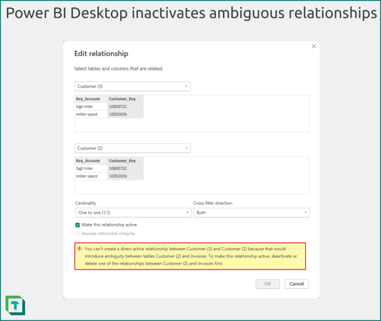
Task: Click 1080072C cell in Customer (2) preview
Action: point(125,169)
